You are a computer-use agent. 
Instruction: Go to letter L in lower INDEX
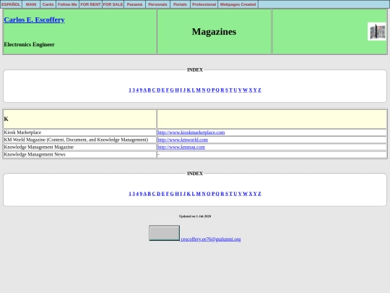(x=194, y=194)
